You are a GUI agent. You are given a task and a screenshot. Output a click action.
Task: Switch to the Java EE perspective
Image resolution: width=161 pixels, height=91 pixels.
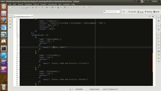pos(132,12)
